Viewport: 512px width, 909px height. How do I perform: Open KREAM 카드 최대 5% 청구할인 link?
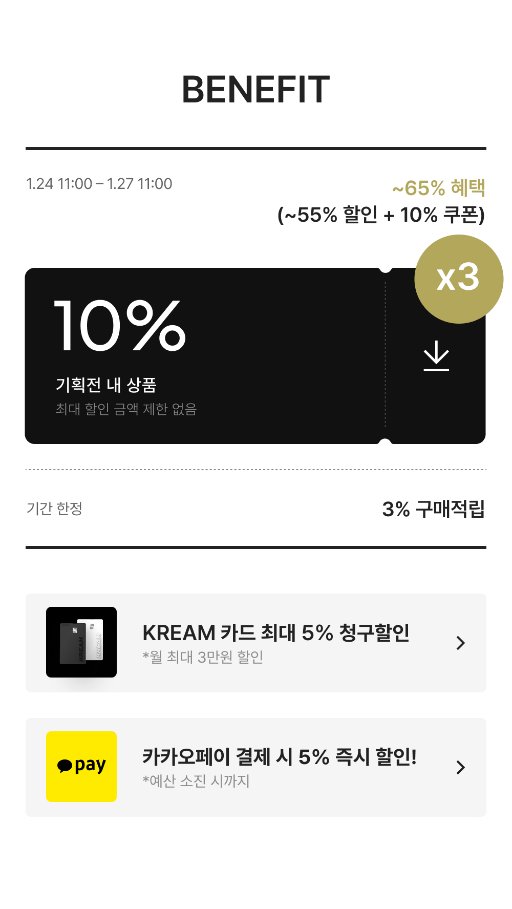click(276, 633)
